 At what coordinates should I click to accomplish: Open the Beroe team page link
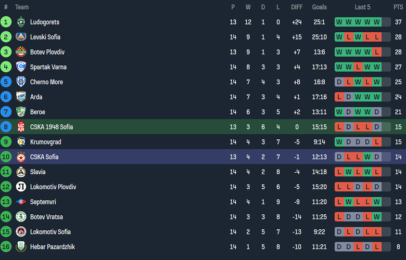coord(37,112)
